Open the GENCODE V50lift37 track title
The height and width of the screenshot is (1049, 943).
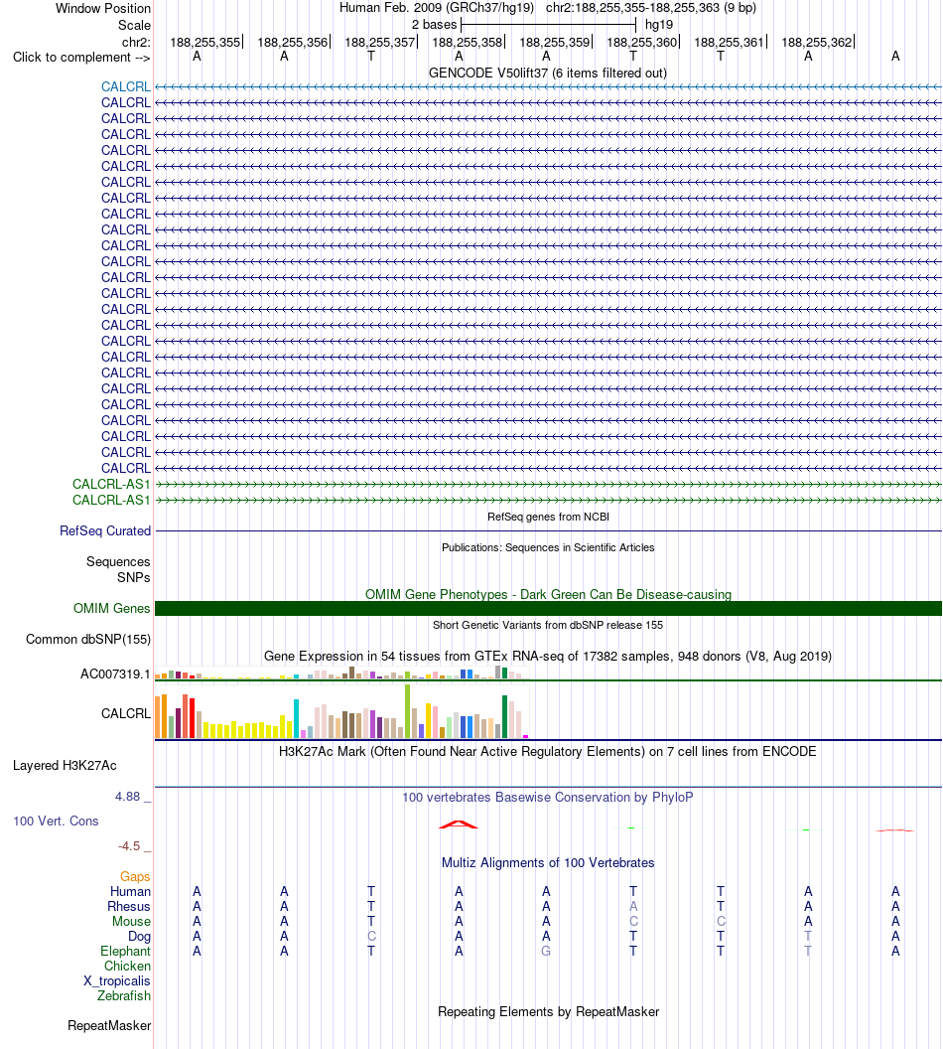coord(548,73)
